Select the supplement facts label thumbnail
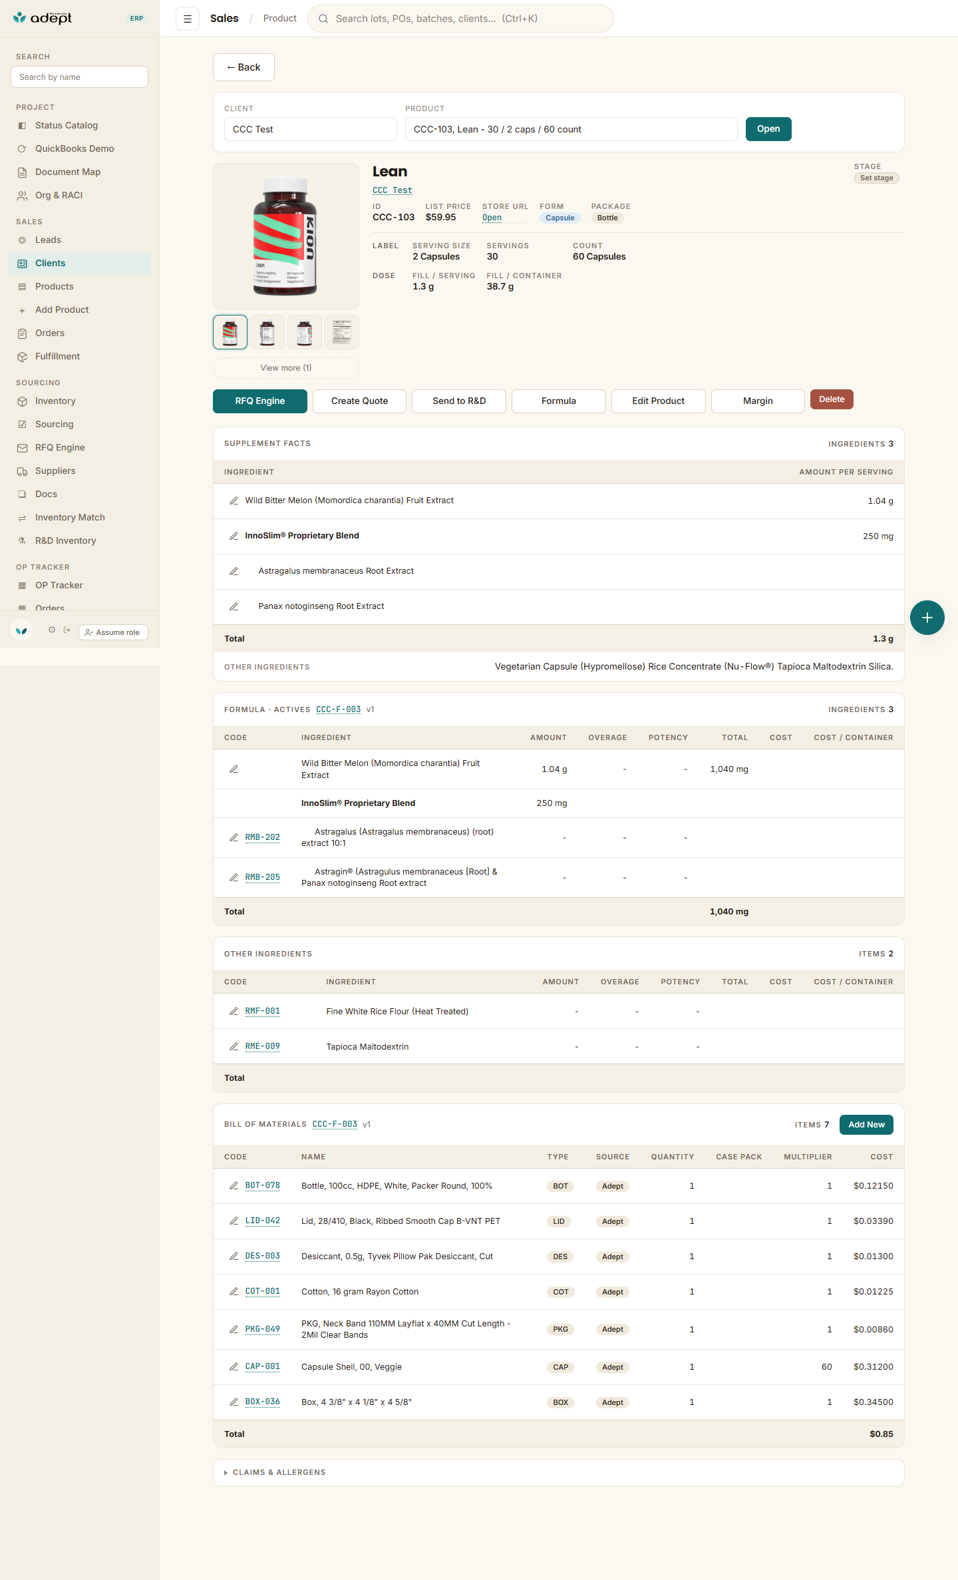Screen dimensions: 958x1580 click(342, 332)
